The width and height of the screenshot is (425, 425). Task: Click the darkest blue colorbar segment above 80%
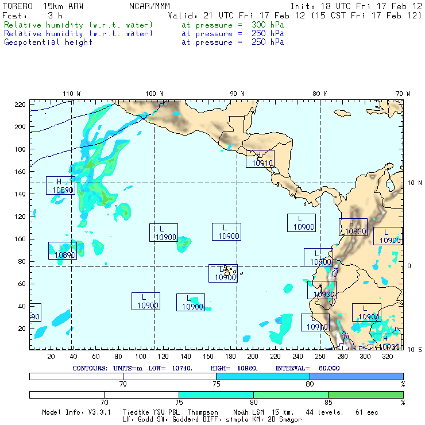pos(356,376)
